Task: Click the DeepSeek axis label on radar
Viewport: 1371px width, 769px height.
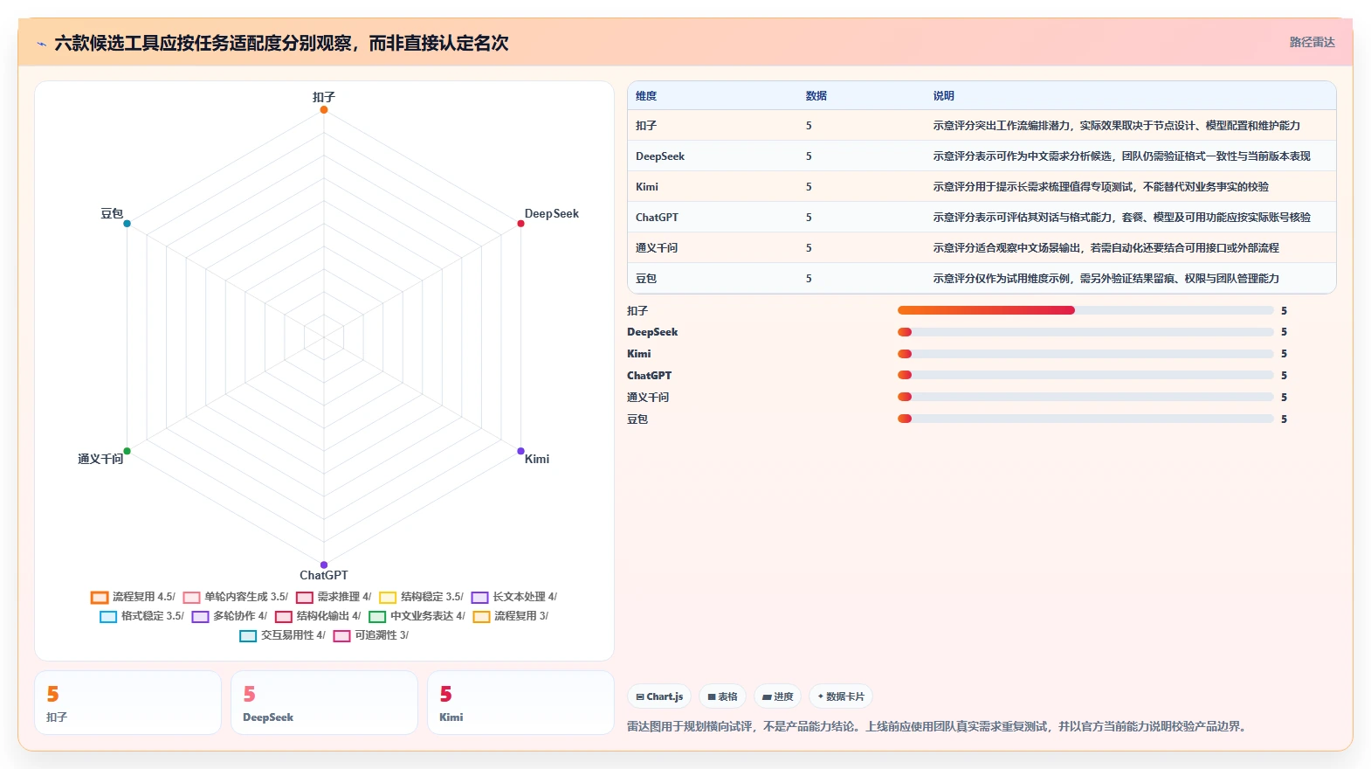Action: point(551,213)
